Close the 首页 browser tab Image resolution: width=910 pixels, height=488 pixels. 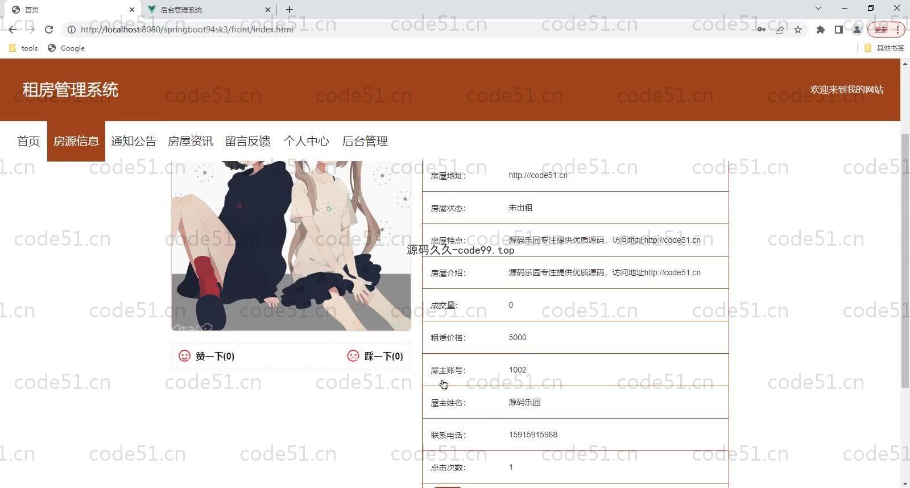point(131,10)
